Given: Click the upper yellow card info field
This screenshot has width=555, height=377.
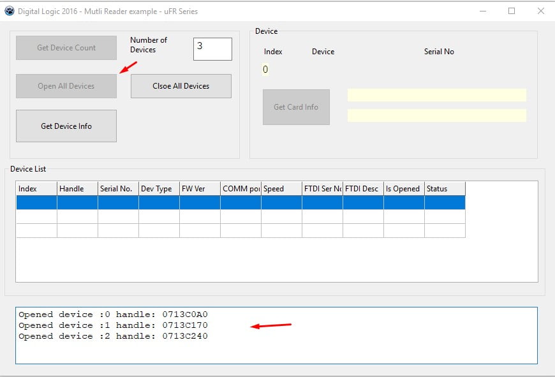Looking at the screenshot, I should pos(436,95).
